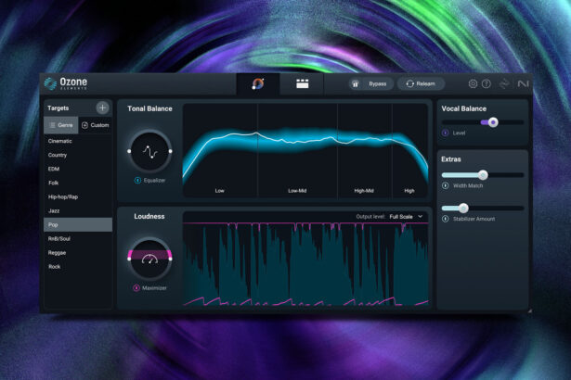This screenshot has width=571, height=380.
Task: Toggle the Stabilizer Amount power button
Action: click(x=445, y=219)
